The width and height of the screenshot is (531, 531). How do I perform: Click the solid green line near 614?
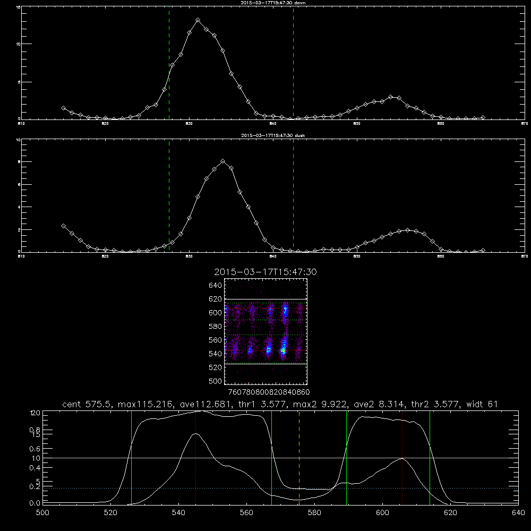tap(430, 458)
